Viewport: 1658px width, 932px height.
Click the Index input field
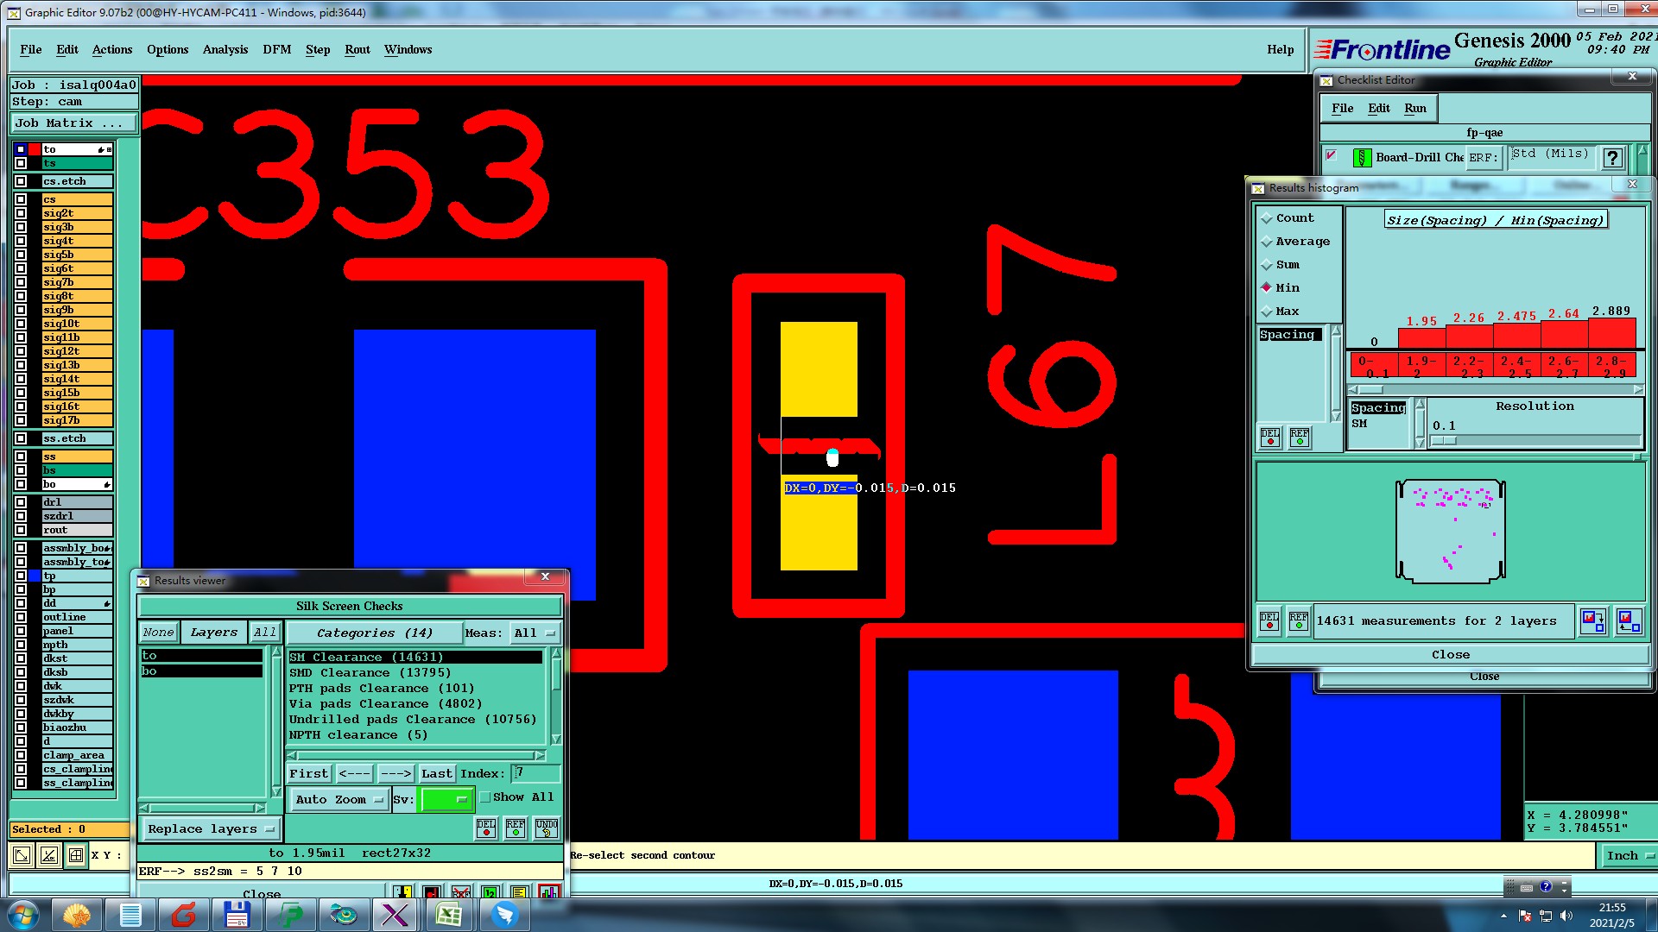point(536,773)
